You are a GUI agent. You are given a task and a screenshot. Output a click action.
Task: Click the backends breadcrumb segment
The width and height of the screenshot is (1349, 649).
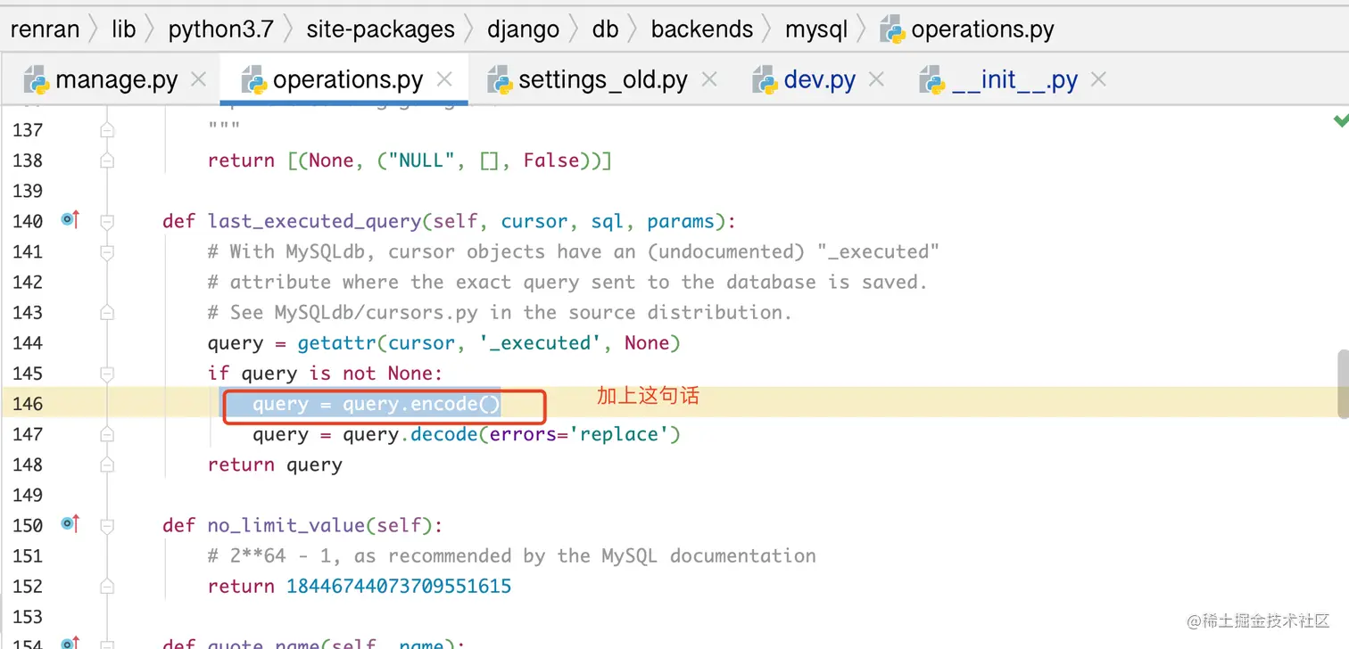[702, 29]
